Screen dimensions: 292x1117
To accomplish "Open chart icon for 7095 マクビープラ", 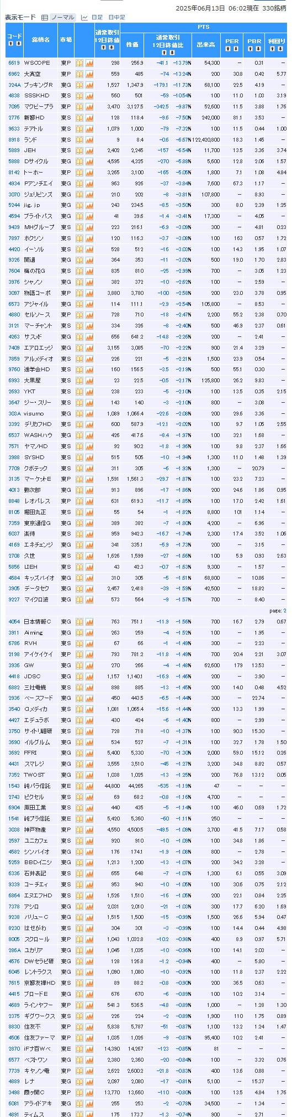I will click(x=89, y=107).
